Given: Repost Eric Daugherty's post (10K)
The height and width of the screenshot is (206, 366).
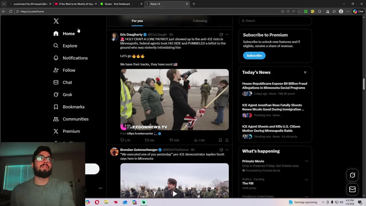Looking at the screenshot, I should [150, 140].
